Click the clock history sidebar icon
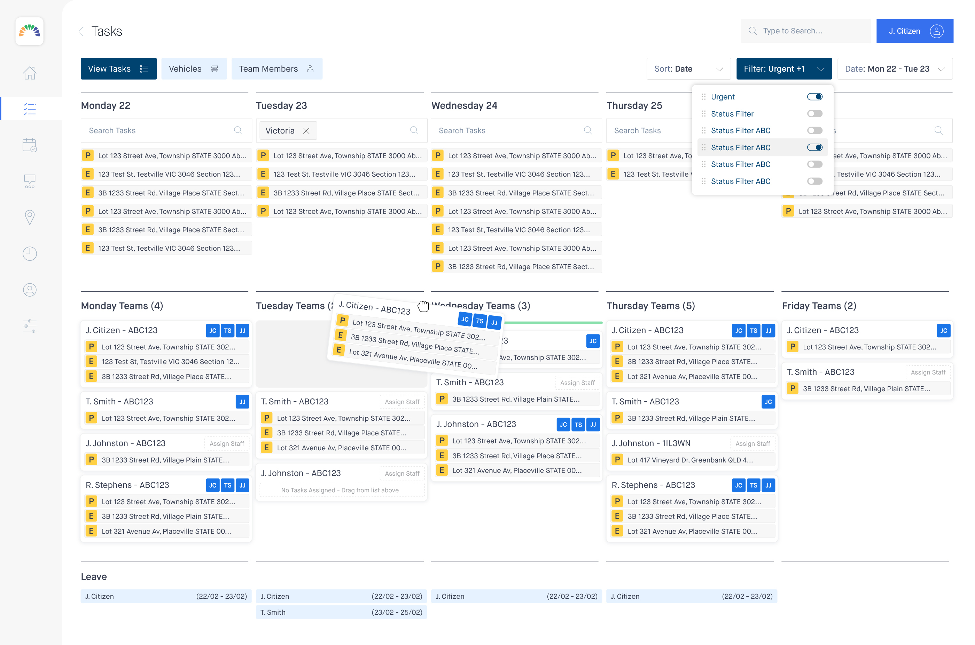975x645 pixels. 30,253
